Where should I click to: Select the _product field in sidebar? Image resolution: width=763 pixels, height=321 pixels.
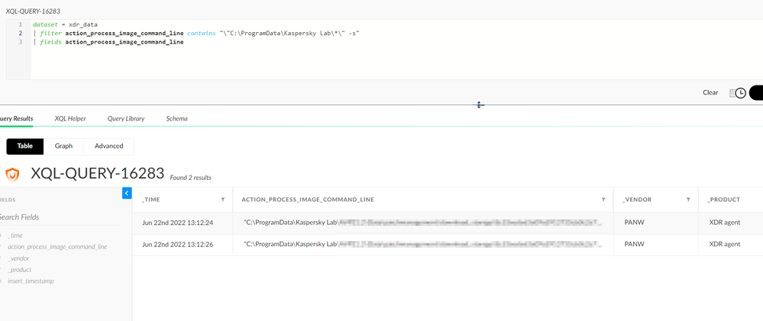(x=19, y=270)
